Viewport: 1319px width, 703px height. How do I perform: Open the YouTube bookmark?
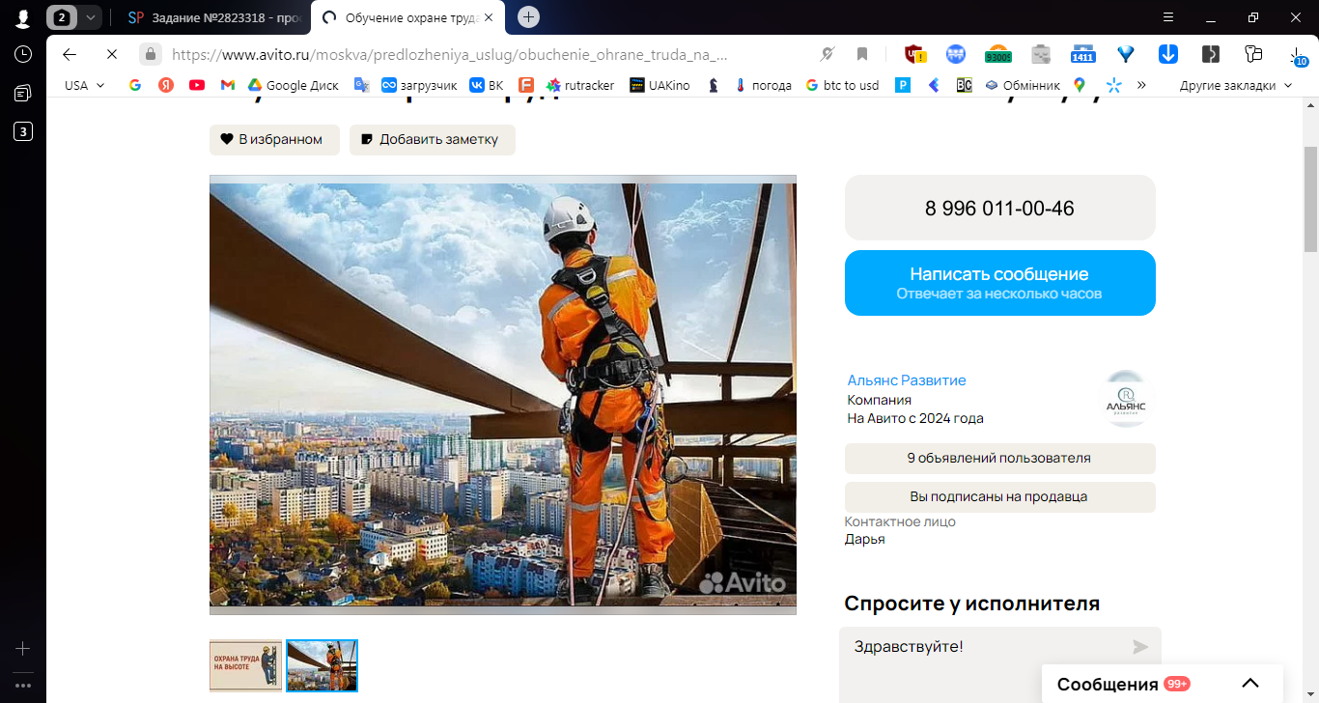197,85
